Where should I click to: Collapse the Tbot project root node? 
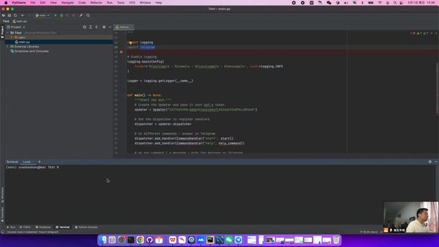tap(8, 33)
